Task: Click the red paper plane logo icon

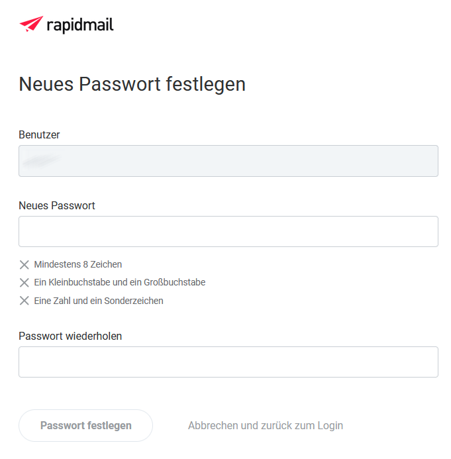Action: point(31,24)
